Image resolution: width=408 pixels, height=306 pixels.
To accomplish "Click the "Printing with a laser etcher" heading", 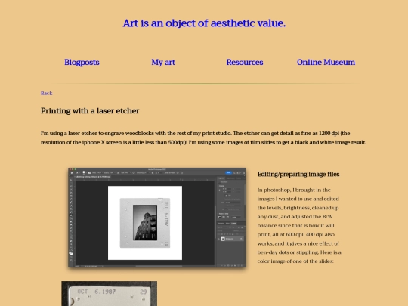I will pyautogui.click(x=90, y=111).
